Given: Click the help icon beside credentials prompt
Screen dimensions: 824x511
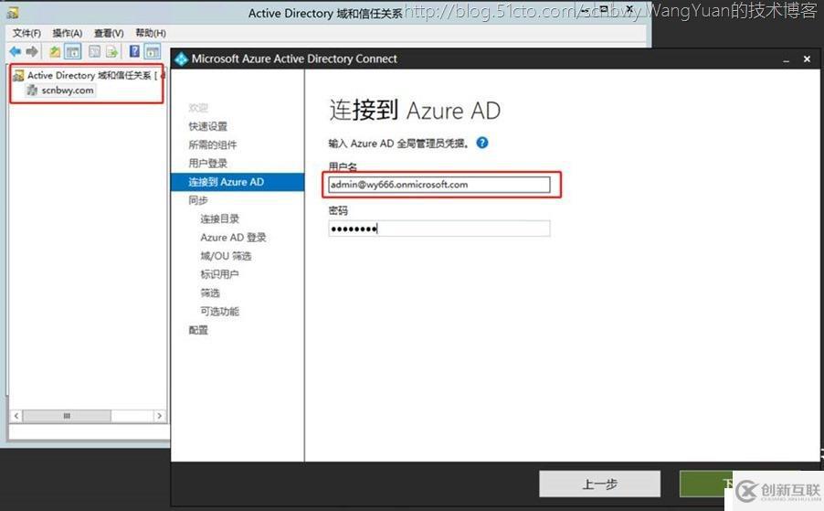Looking at the screenshot, I should 482,144.
